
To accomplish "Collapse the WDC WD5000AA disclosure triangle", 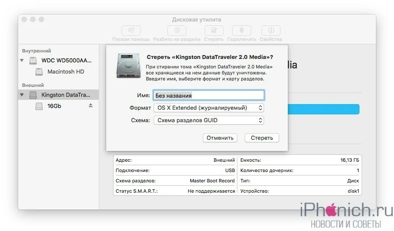I will point(22,60).
